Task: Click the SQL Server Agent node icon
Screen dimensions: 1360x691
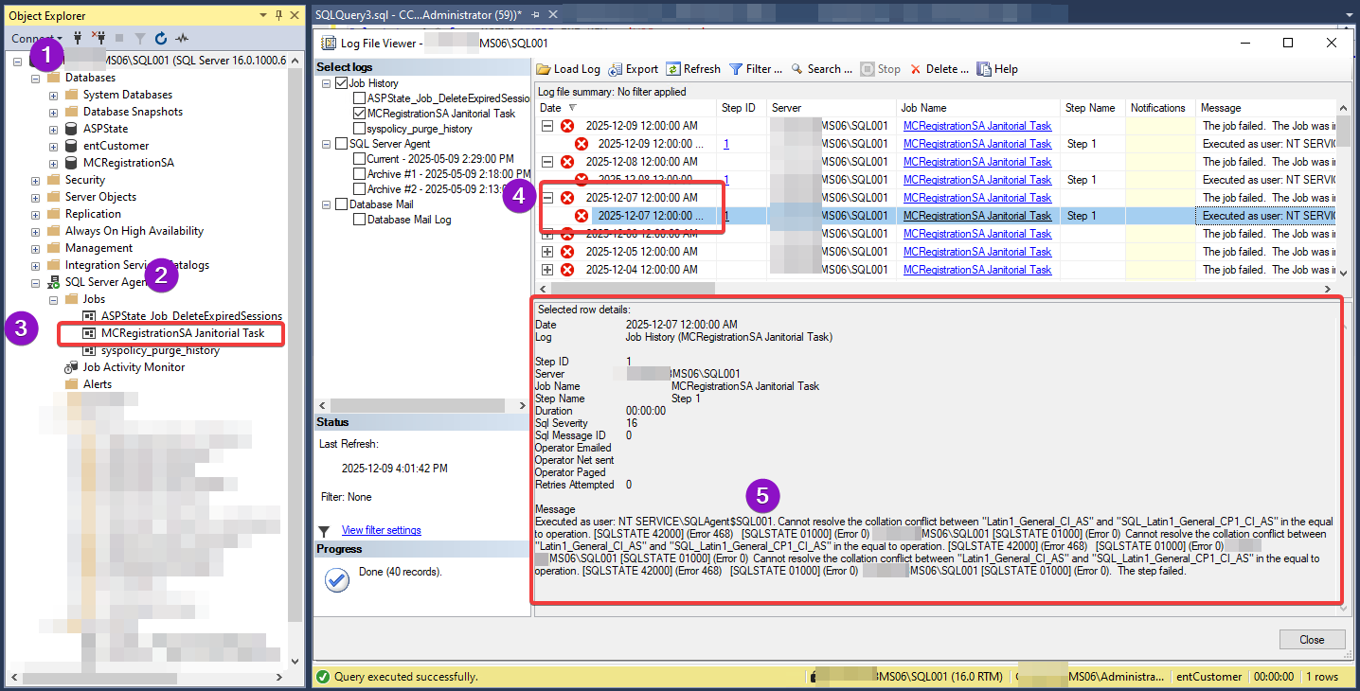Action: 54,282
